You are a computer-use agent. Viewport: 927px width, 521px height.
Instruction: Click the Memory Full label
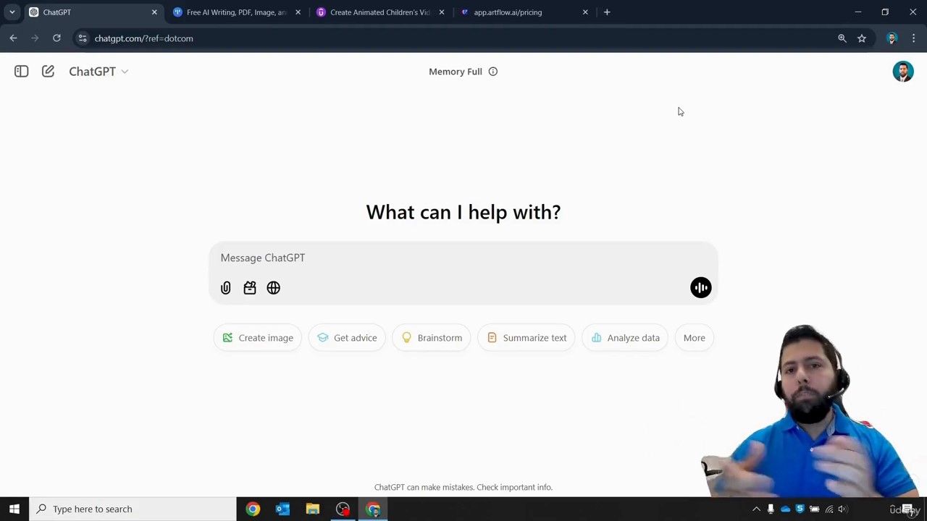(x=455, y=71)
